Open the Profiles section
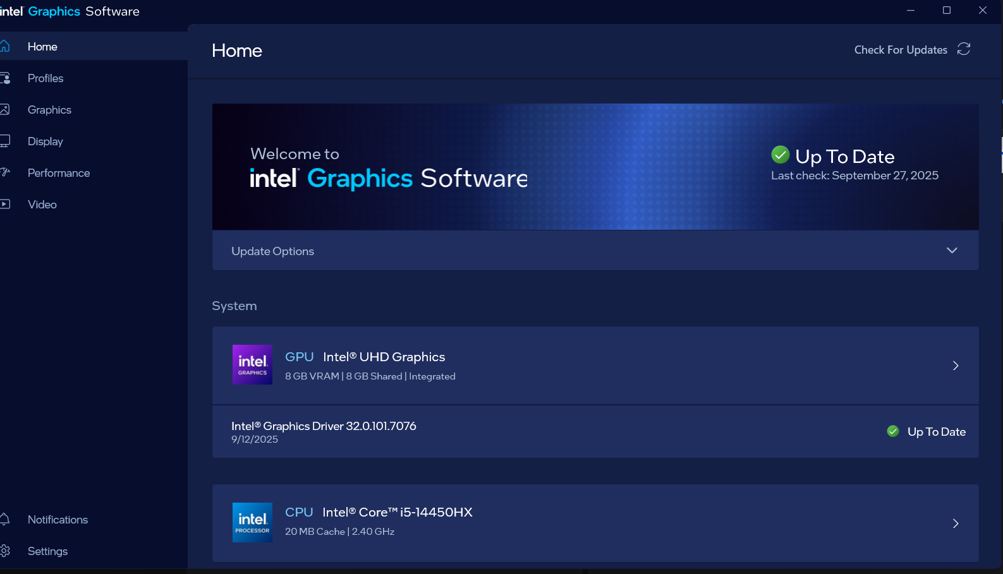The image size is (1003, 574). (x=94, y=78)
